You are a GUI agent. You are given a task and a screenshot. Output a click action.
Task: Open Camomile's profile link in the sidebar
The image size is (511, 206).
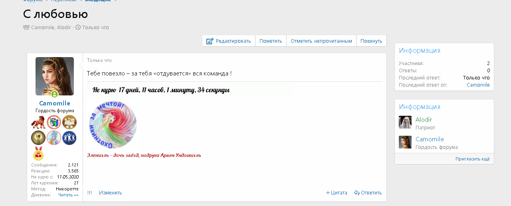coord(430,139)
